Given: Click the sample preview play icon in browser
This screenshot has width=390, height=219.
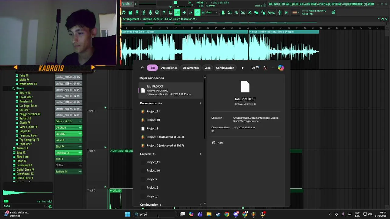Looking at the screenshot, I should click(6, 201).
